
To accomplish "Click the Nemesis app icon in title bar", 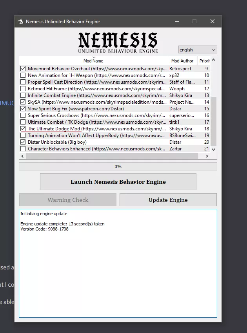I will coord(20,22).
